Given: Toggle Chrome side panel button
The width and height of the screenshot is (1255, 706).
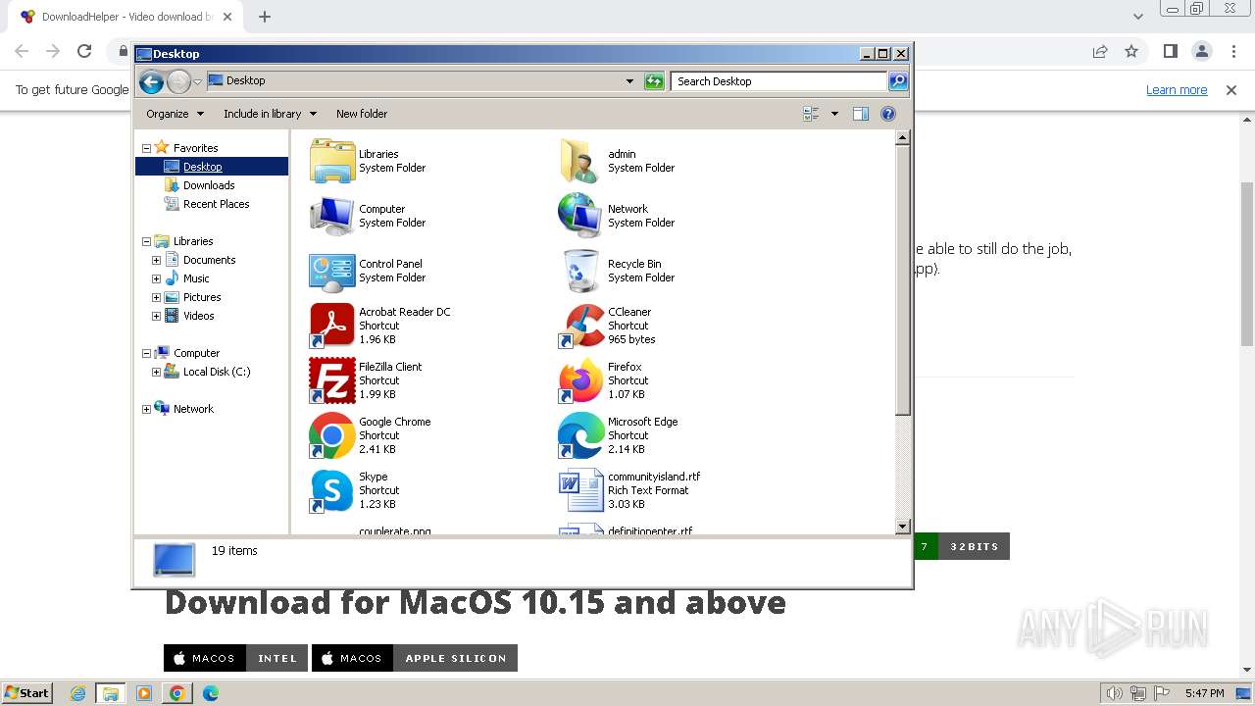Looking at the screenshot, I should 1170,51.
